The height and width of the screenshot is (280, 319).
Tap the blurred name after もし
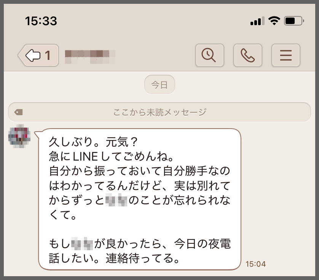[82, 243]
